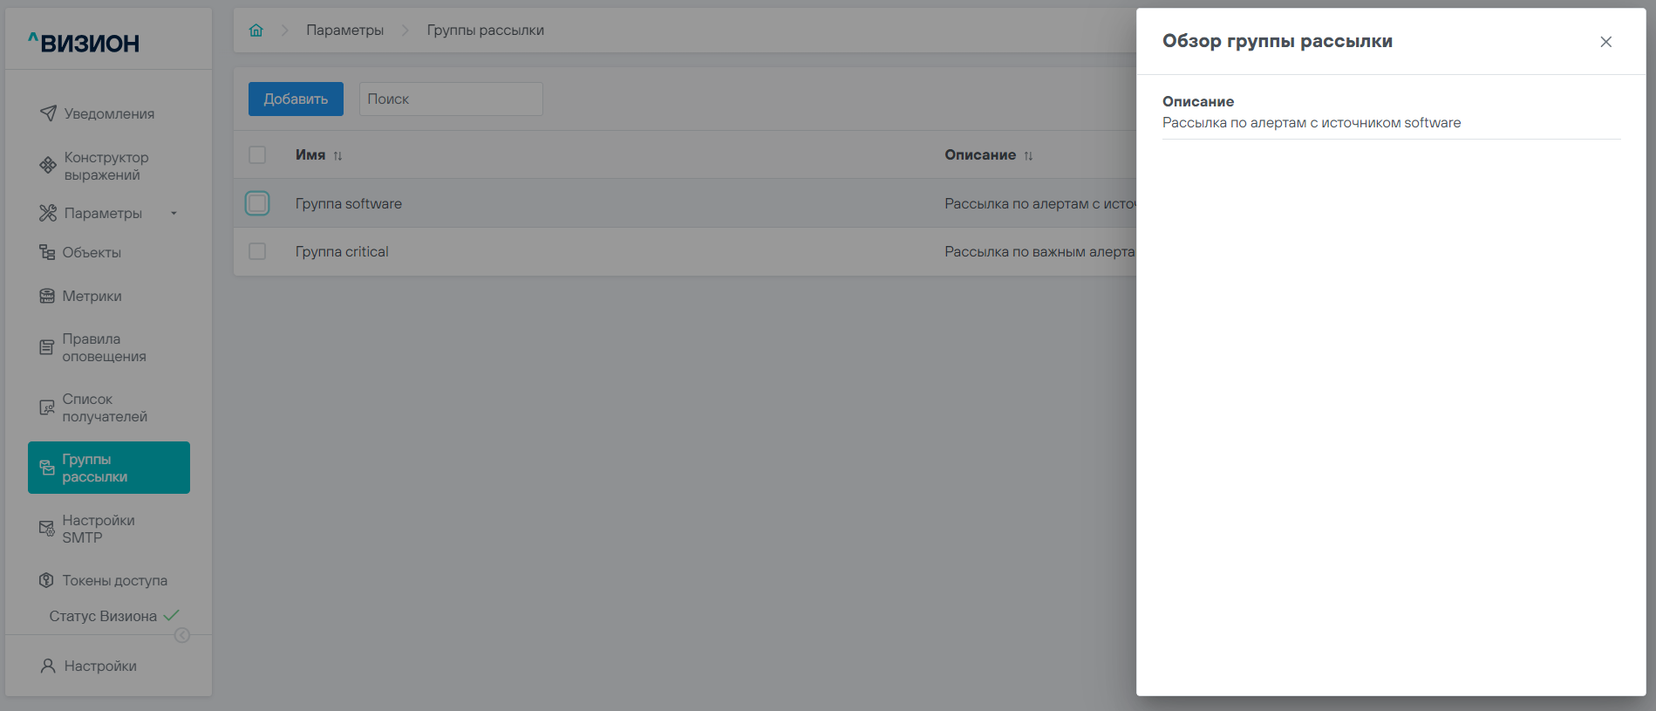
Task: Tick the checkbox for Группа software
Action: [257, 203]
